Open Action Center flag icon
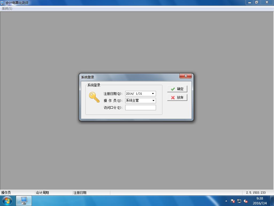 (233, 201)
